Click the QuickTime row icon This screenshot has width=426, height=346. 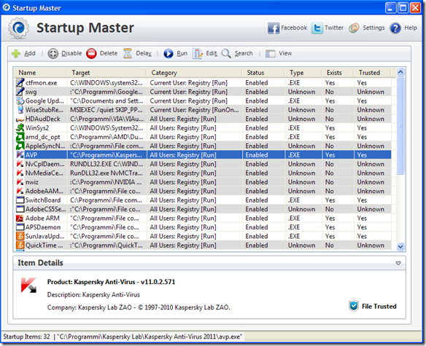(x=20, y=245)
